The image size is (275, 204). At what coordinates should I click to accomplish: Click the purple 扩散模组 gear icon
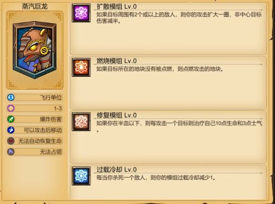81,13
